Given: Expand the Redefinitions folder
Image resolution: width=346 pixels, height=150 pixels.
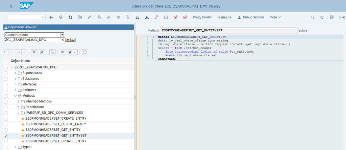Looking at the screenshot, I should pyautogui.click(x=19, y=107).
